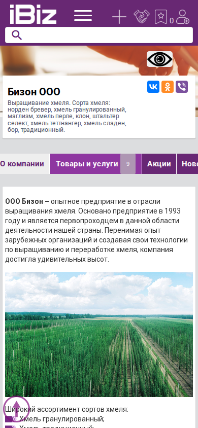Open the Акции tab
198x428 pixels.
[x=159, y=164]
